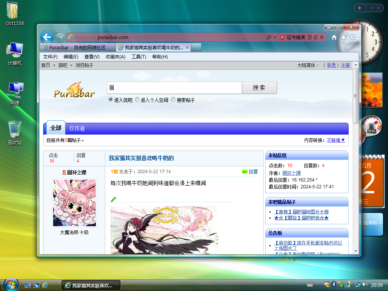Click the address bar search magnifier icon
388x291 pixels.
(269, 37)
